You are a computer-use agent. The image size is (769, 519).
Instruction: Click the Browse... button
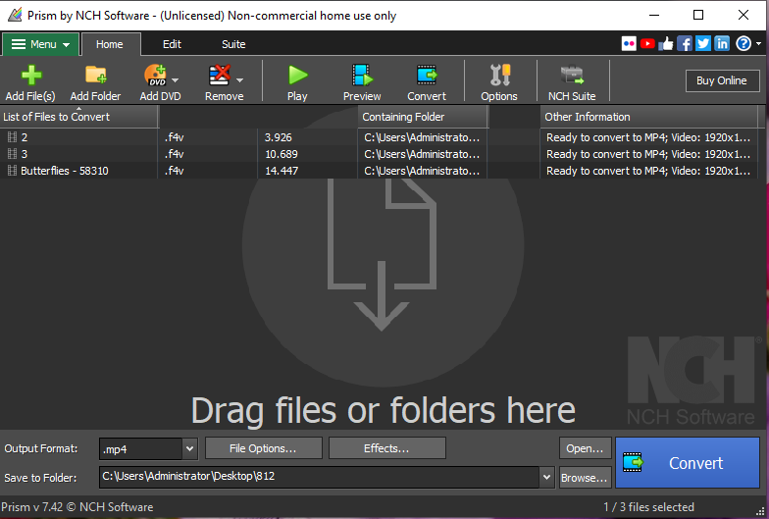(x=585, y=477)
